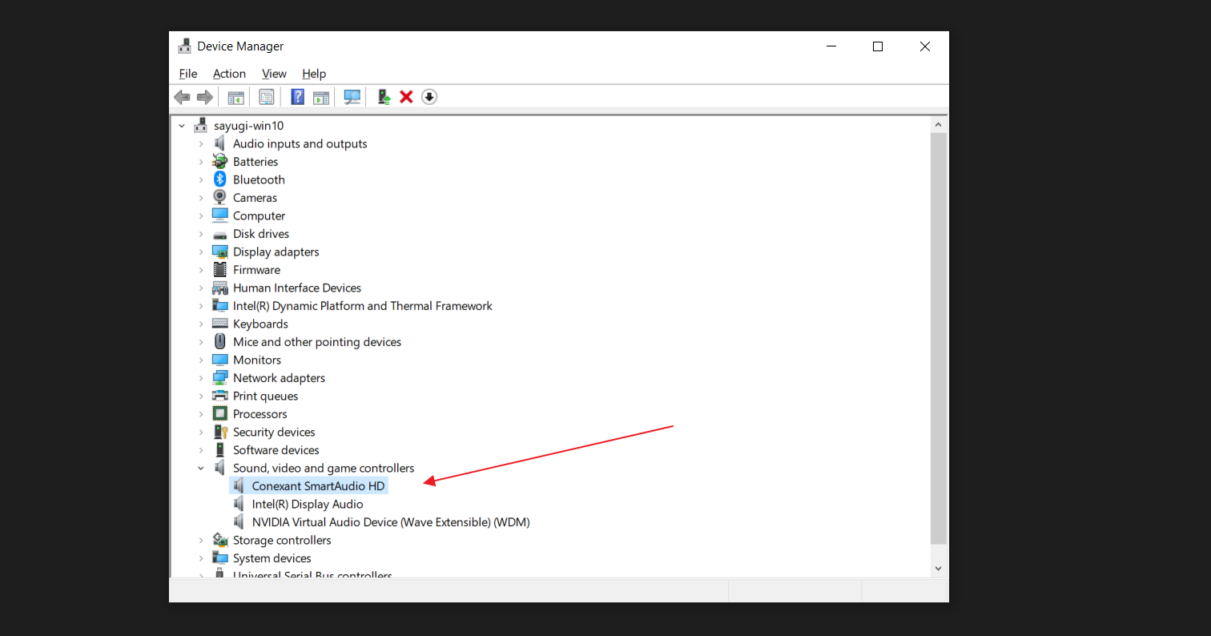Click the 'Storage controllers' label
The width and height of the screenshot is (1211, 636).
(x=282, y=541)
